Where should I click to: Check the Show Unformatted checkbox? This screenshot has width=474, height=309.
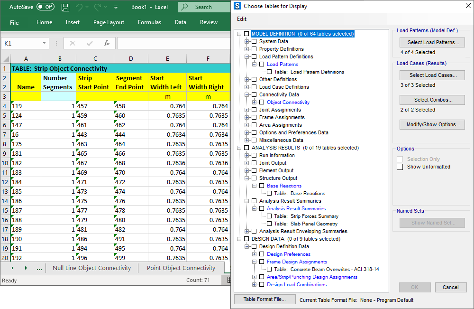(400, 167)
